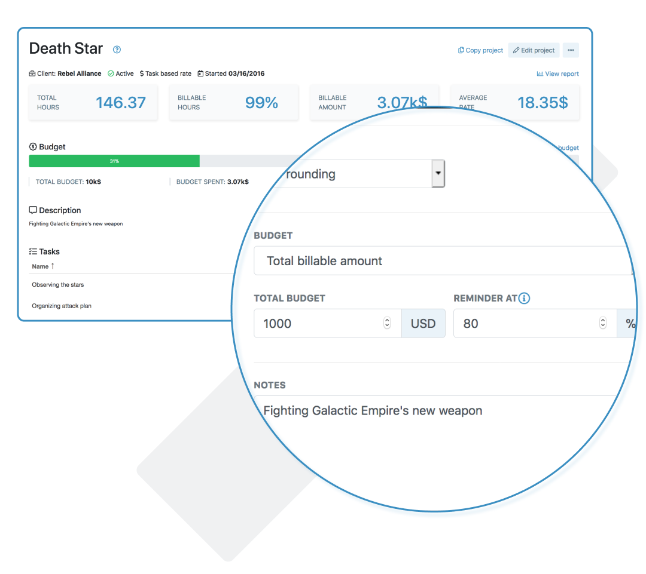Open the Total billable amount budget selector
The height and width of the screenshot is (574, 646).
coord(444,260)
